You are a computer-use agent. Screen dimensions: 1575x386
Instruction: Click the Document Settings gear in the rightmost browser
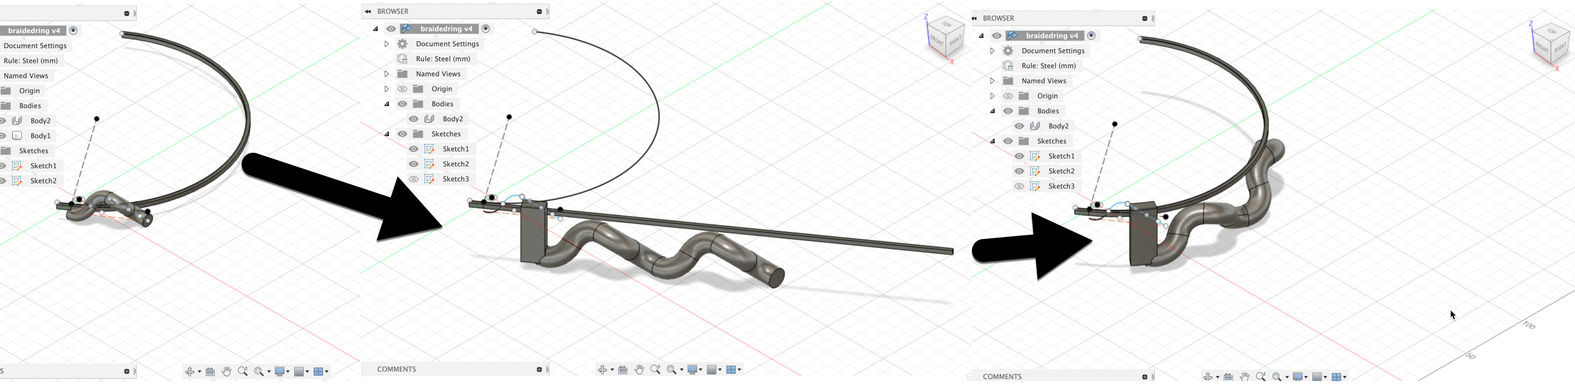point(1008,51)
